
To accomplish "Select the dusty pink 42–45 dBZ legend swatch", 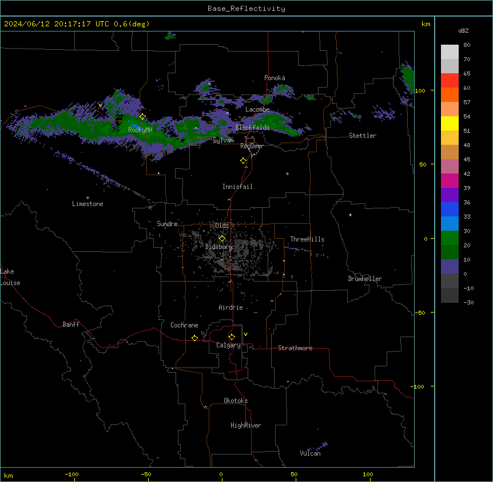I will 450,167.
